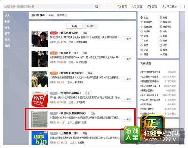The image size is (188, 148).
Task: Switch to the 好友热议 tab
Action: tap(62, 15)
